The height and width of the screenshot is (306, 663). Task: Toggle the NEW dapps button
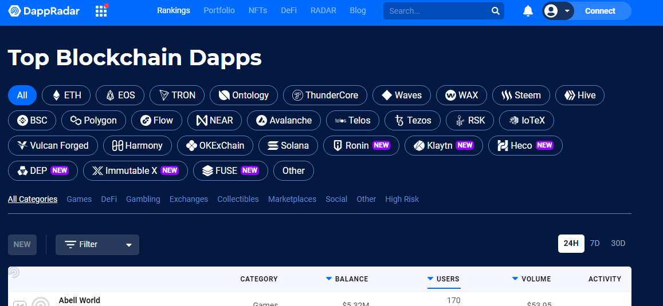coord(22,245)
